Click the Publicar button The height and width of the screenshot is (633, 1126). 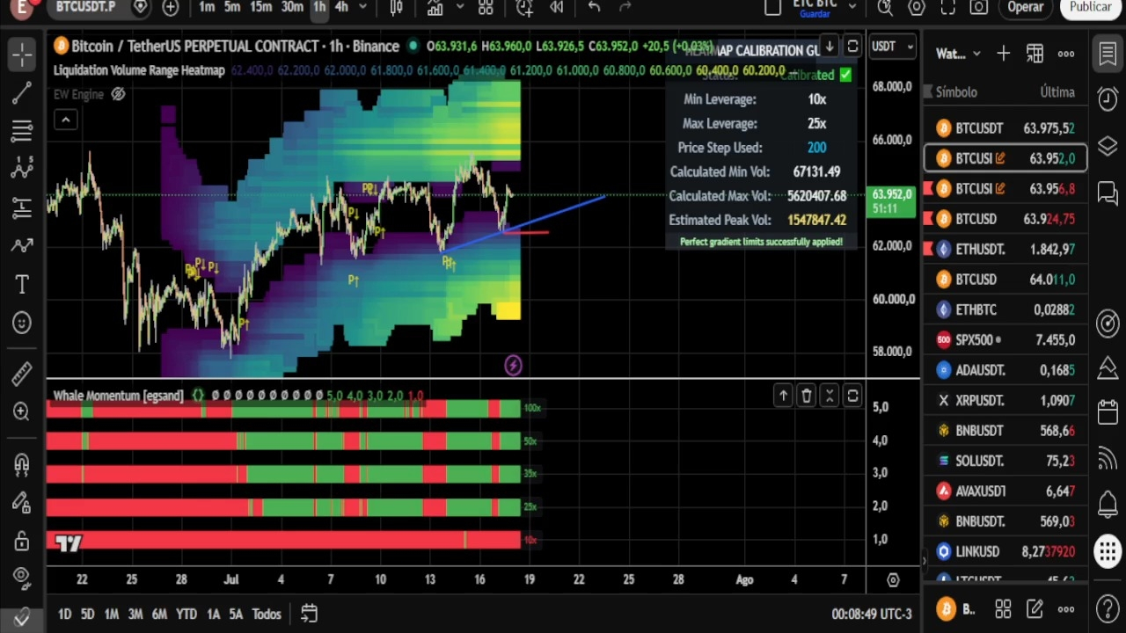[x=1091, y=7]
